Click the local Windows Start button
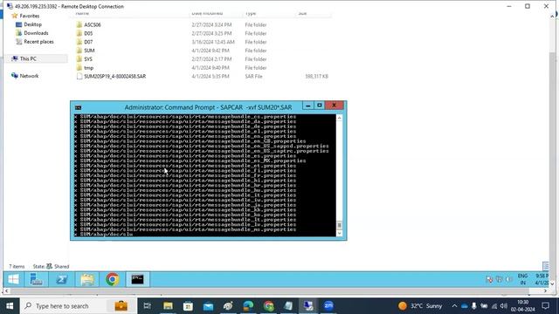559x314 pixels. point(10,306)
